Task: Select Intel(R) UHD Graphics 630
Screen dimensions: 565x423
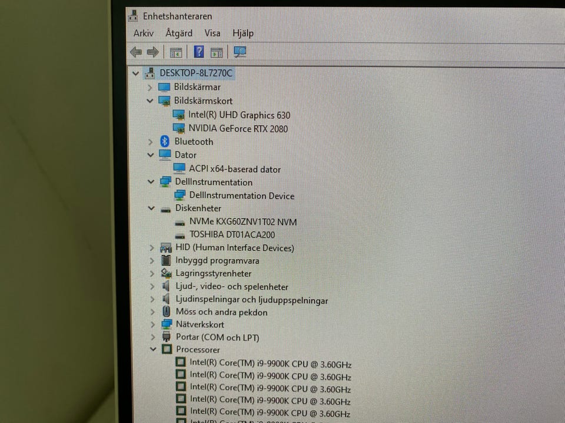Action: click(x=240, y=115)
